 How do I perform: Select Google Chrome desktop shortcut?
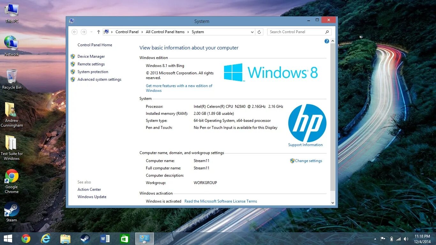coord(12,181)
